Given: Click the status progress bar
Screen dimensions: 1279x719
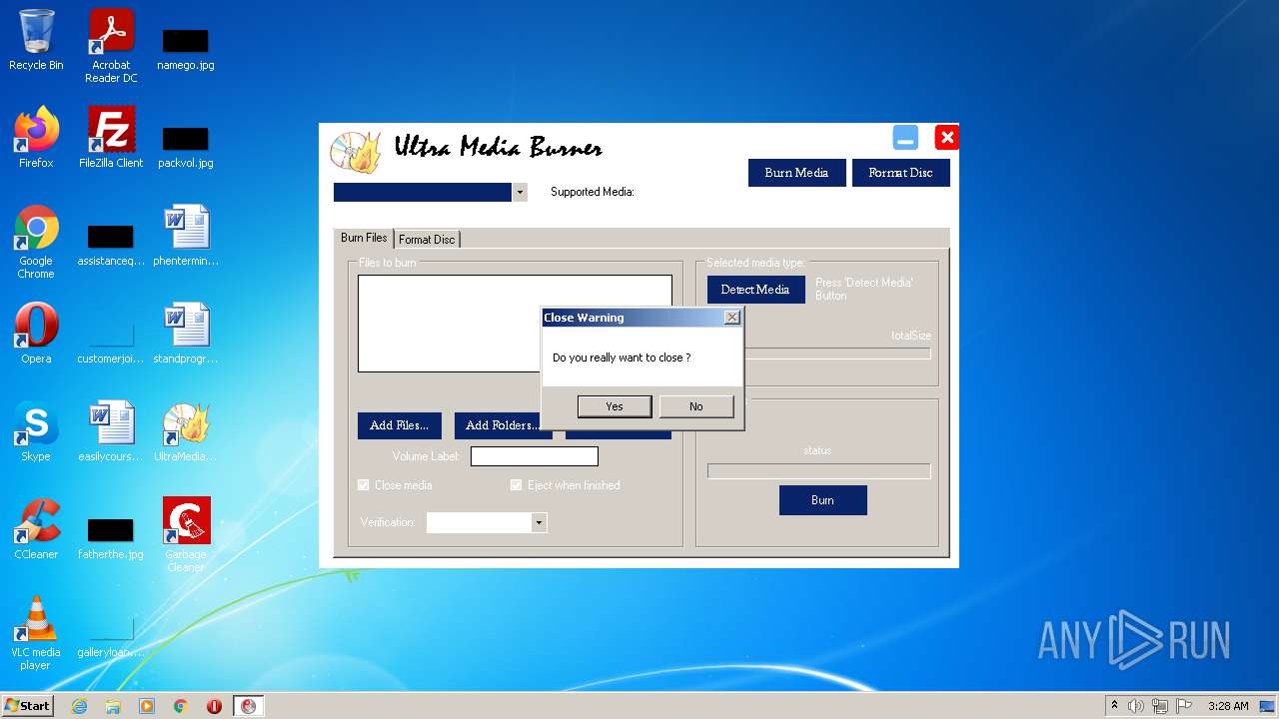Looking at the screenshot, I should [819, 471].
